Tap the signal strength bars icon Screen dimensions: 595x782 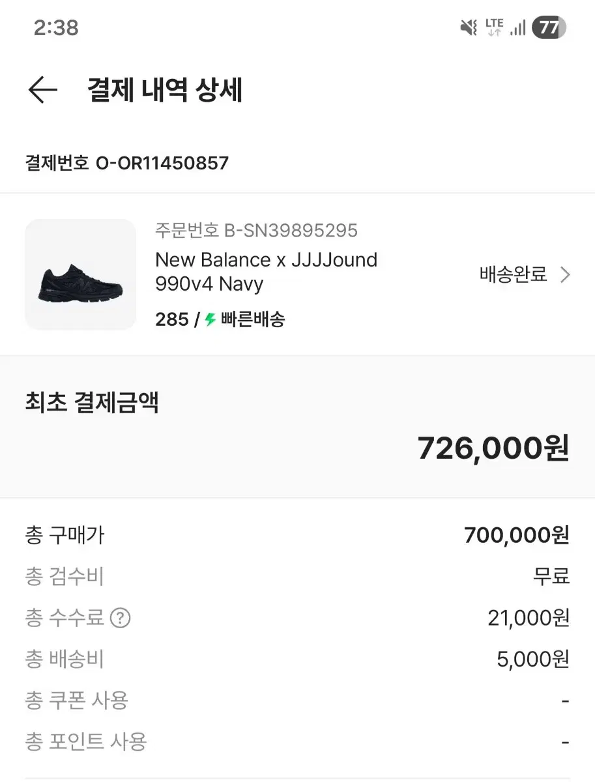point(518,27)
